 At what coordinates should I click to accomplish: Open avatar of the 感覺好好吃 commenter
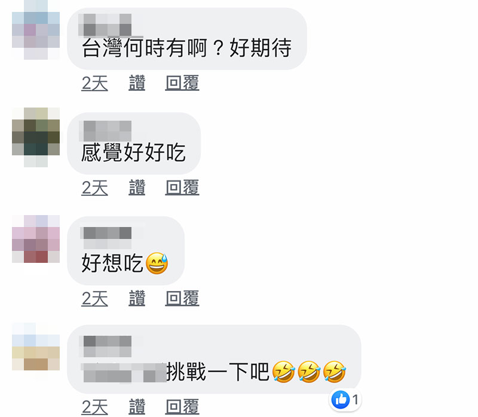click(x=36, y=137)
